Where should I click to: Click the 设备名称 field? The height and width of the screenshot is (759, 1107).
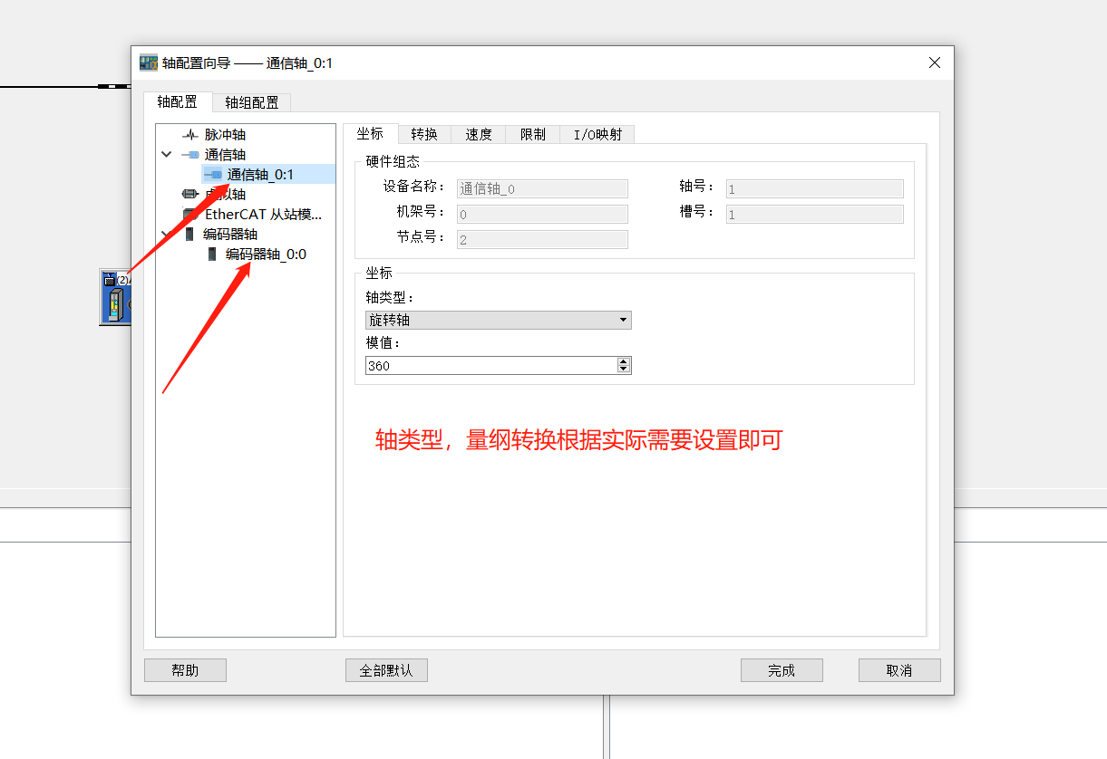click(542, 188)
